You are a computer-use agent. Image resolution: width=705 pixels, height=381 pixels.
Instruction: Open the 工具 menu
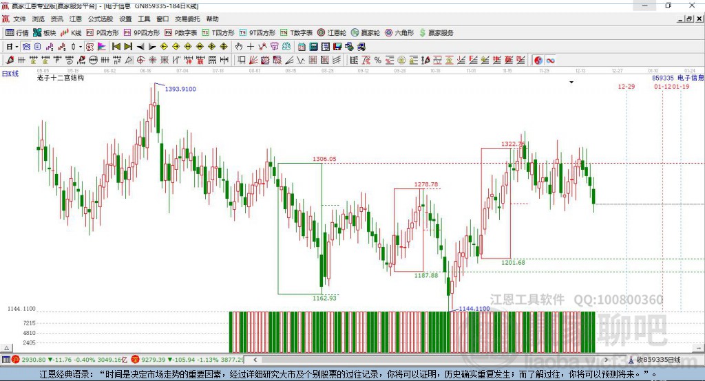click(x=144, y=19)
